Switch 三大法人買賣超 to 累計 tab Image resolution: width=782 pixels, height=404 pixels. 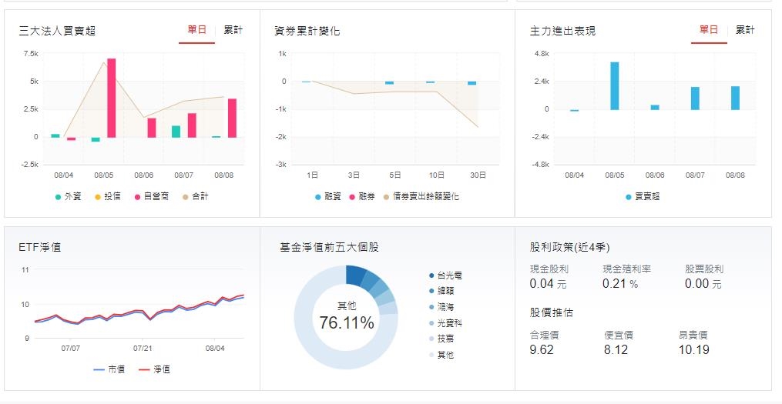pos(233,30)
